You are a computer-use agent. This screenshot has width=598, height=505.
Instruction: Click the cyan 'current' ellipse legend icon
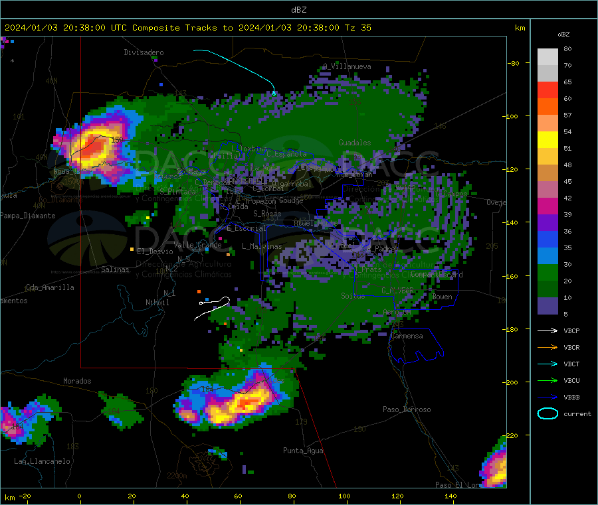pyautogui.click(x=548, y=413)
